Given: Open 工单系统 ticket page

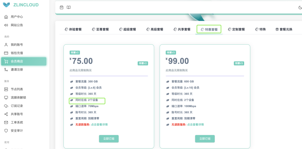Looking at the screenshot, I should click(17, 122).
